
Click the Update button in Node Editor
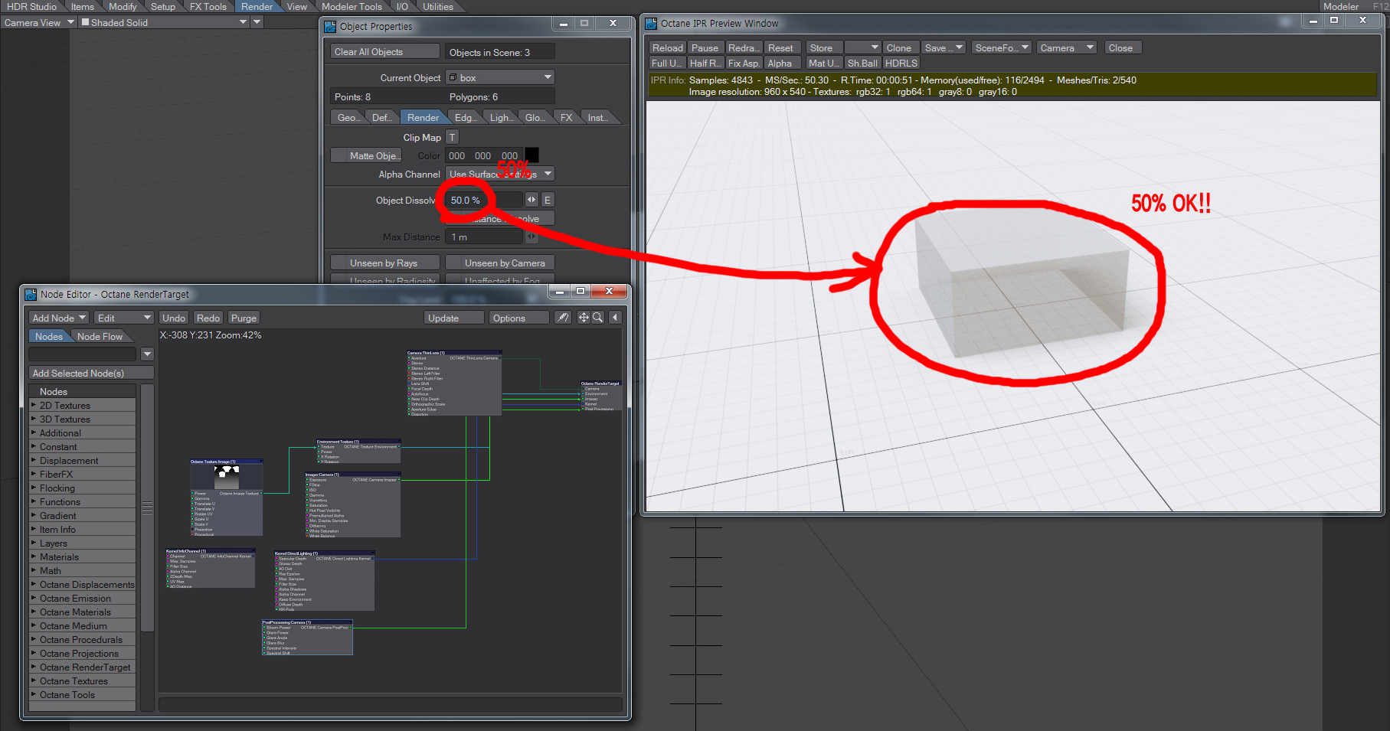455,318
